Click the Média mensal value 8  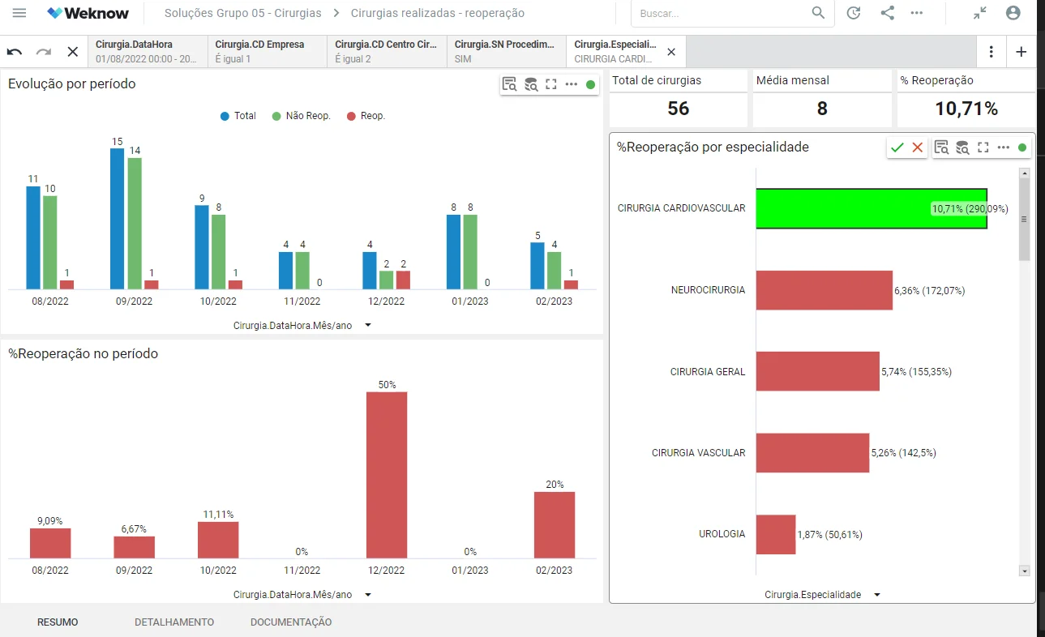click(x=822, y=109)
